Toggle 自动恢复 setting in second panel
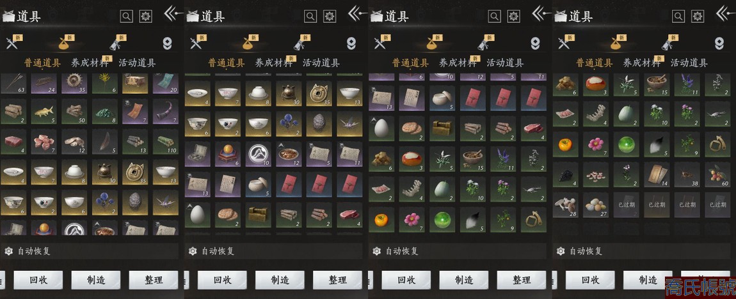Image resolution: width=736 pixels, height=299 pixels. (x=212, y=251)
